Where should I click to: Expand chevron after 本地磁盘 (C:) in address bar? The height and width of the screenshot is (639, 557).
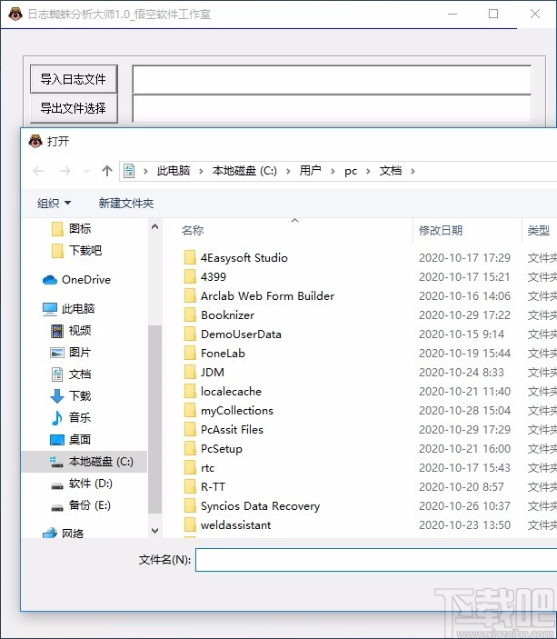click(x=288, y=171)
